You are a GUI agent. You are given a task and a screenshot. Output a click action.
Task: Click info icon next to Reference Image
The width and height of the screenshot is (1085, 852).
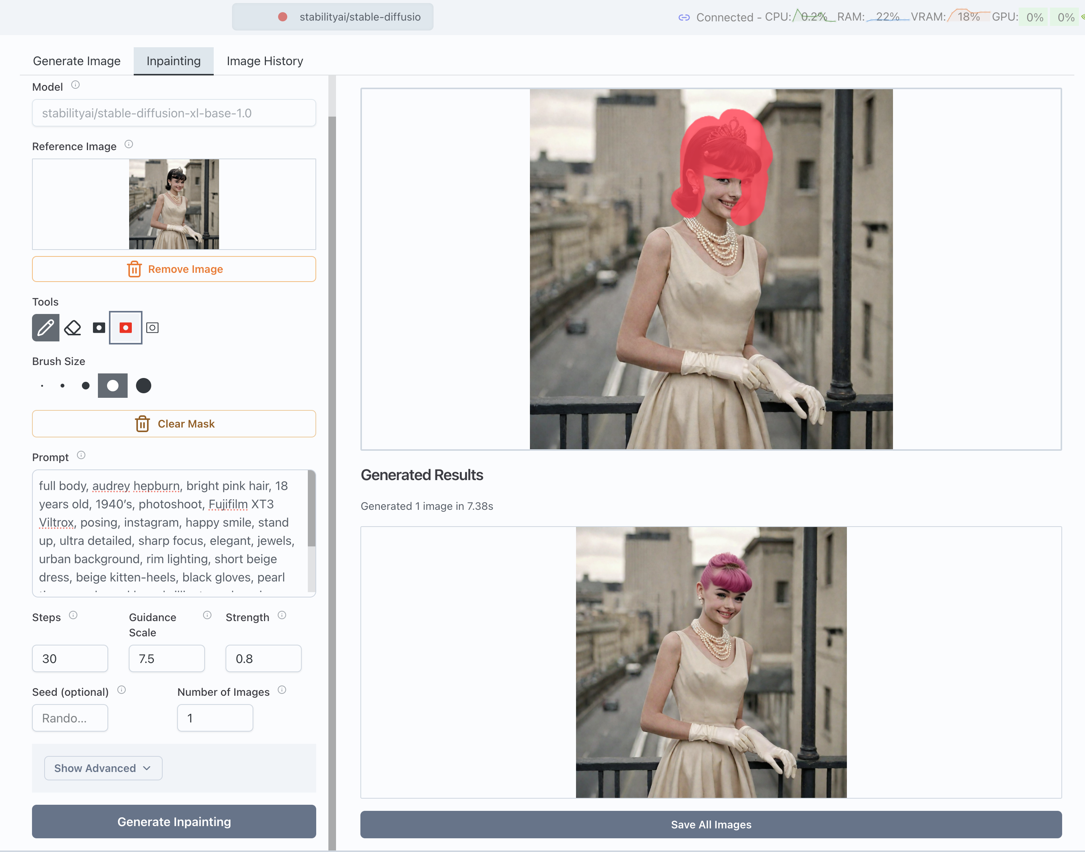(129, 145)
